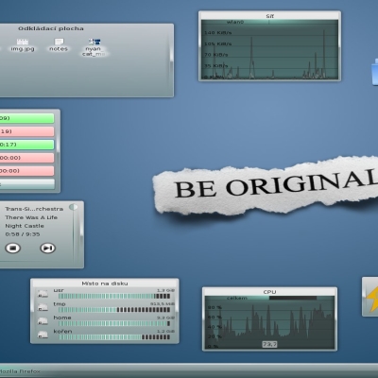Click the kořen partition name label

click(x=62, y=331)
